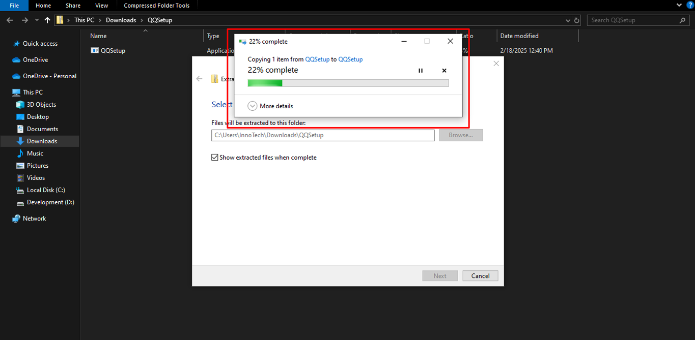
Task: Switch to the View ribbon tab
Action: 102,6
